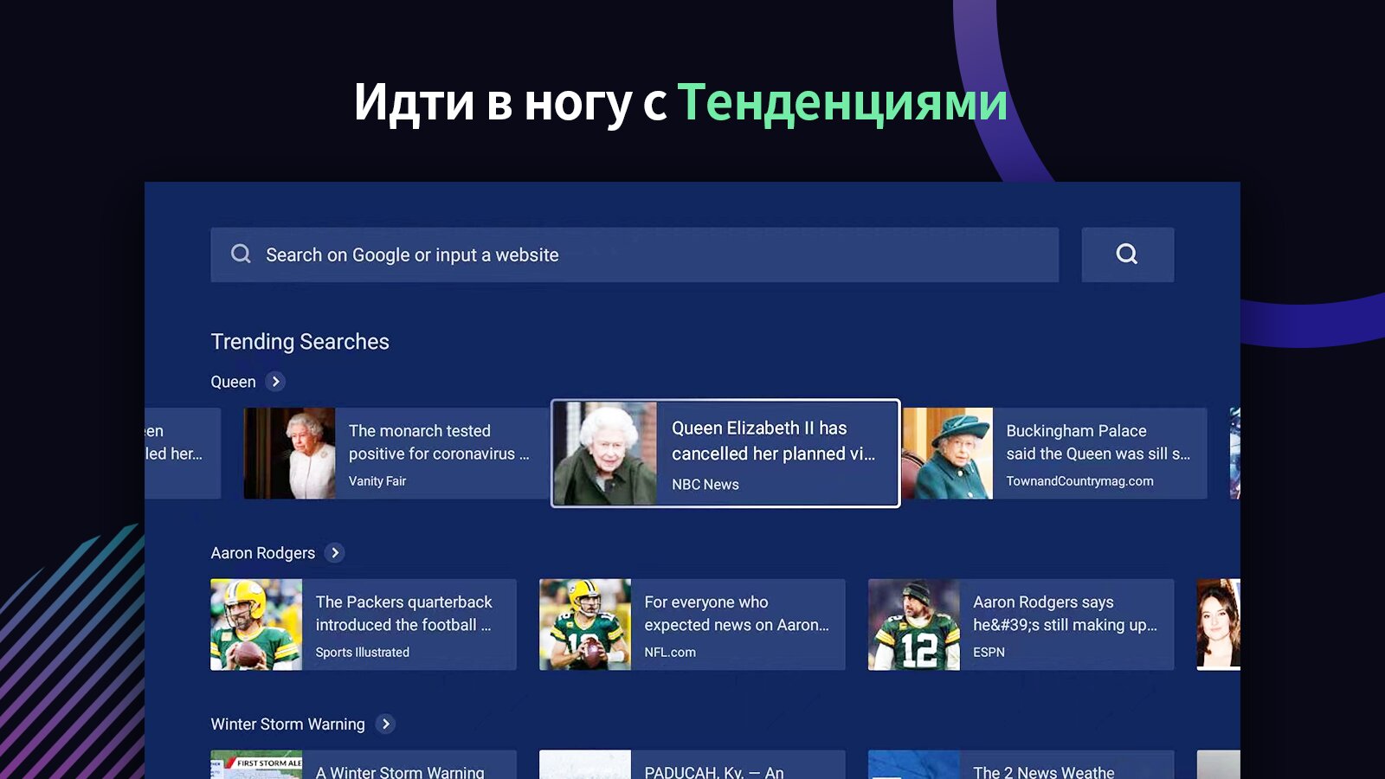Screen dimensions: 1385x779
Task: Open the TownandCountrymag Buckingham Palace card
Action: (x=1054, y=454)
